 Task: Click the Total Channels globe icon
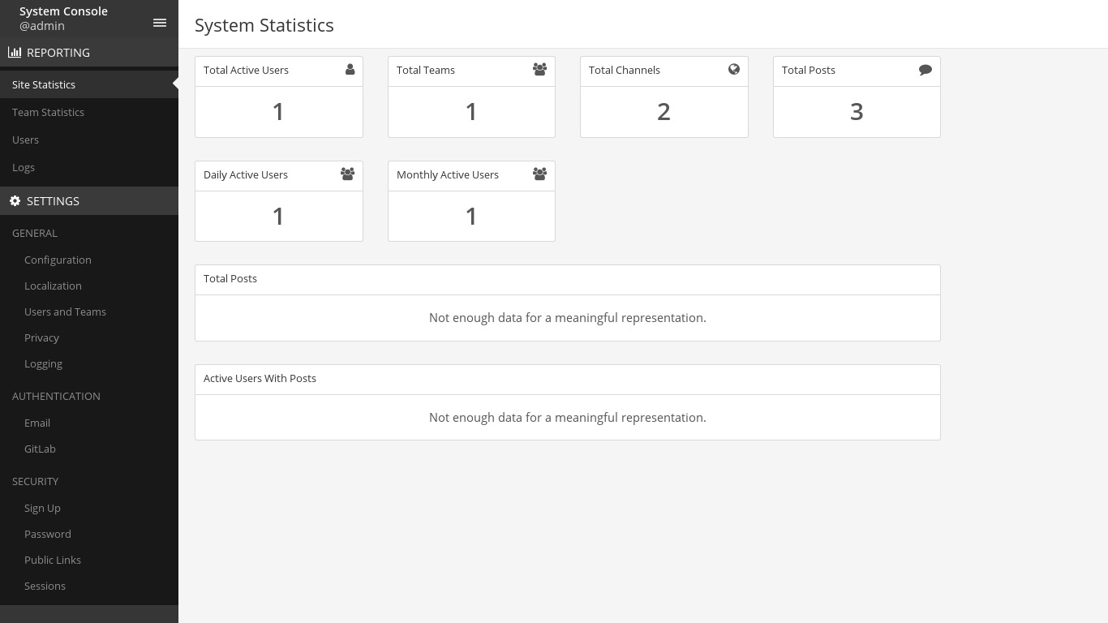point(733,70)
